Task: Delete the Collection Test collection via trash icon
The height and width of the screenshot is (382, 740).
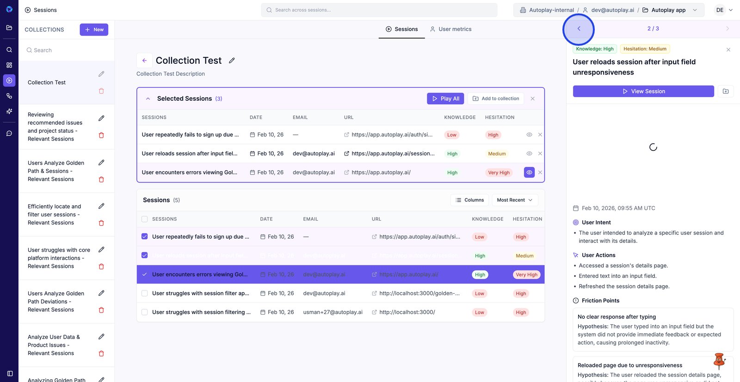Action: click(101, 91)
